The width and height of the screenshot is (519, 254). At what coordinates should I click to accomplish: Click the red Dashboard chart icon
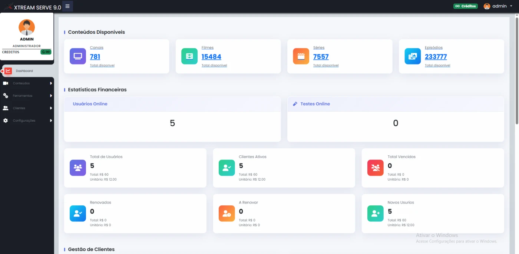tap(8, 71)
